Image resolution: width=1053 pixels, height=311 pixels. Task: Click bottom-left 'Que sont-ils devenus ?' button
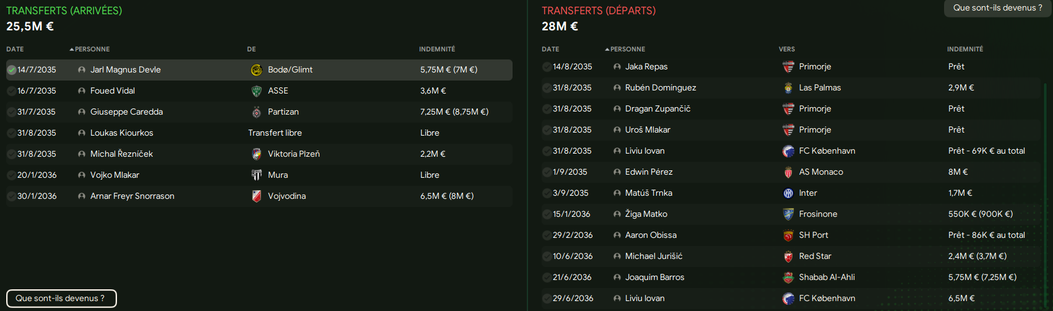pyautogui.click(x=61, y=299)
